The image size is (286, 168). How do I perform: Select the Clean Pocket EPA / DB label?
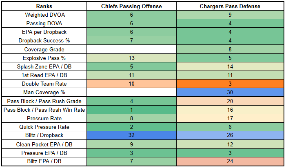pos(44,144)
